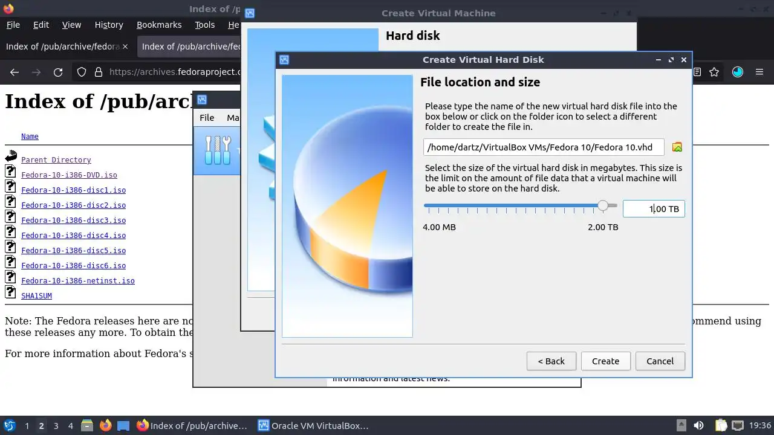This screenshot has height=435, width=774.
Task: Click VirtualBox Manager window titlebar icon
Action: click(202, 100)
